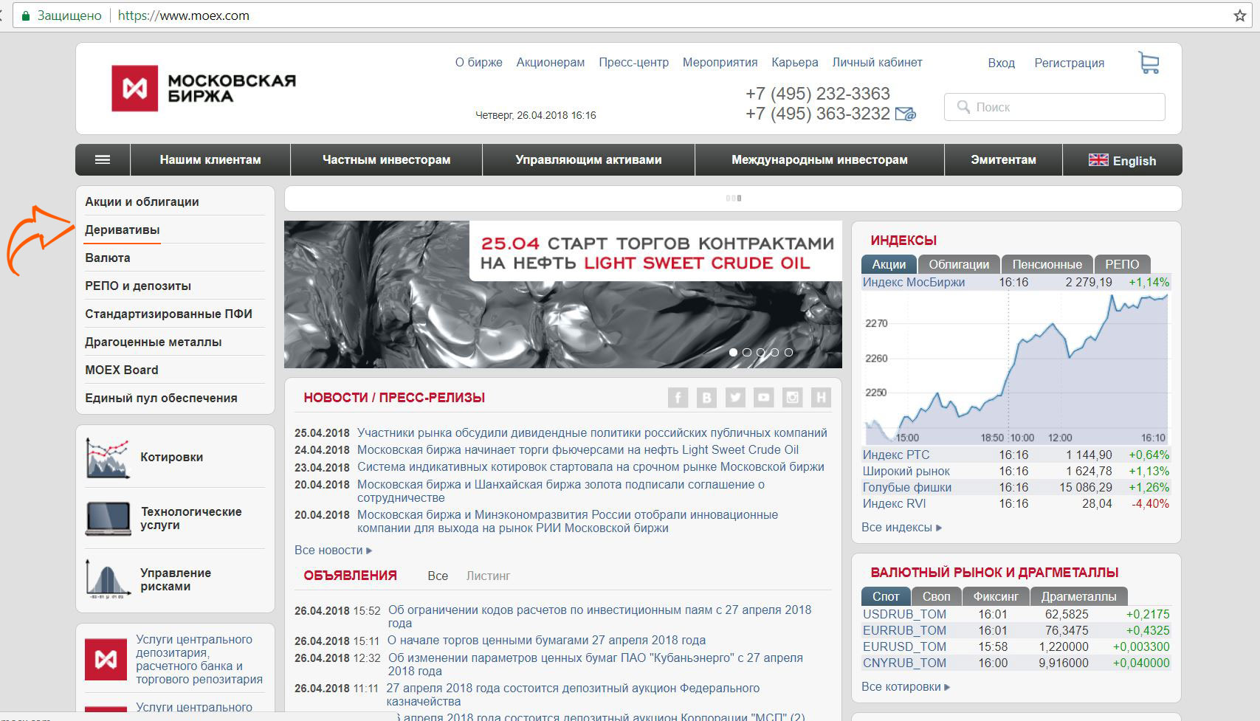Open Частным инвесторам menu
This screenshot has width=1260, height=721.
[386, 159]
